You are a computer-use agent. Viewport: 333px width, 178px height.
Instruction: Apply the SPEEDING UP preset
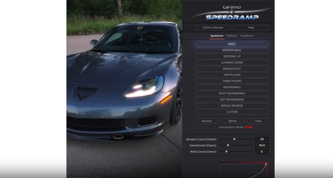pos(232,57)
